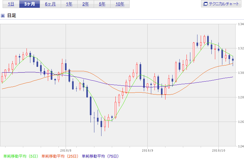Click the tall red candlestick reaching 132.5 in late September
This screenshot has width=244, height=159.
194,52
